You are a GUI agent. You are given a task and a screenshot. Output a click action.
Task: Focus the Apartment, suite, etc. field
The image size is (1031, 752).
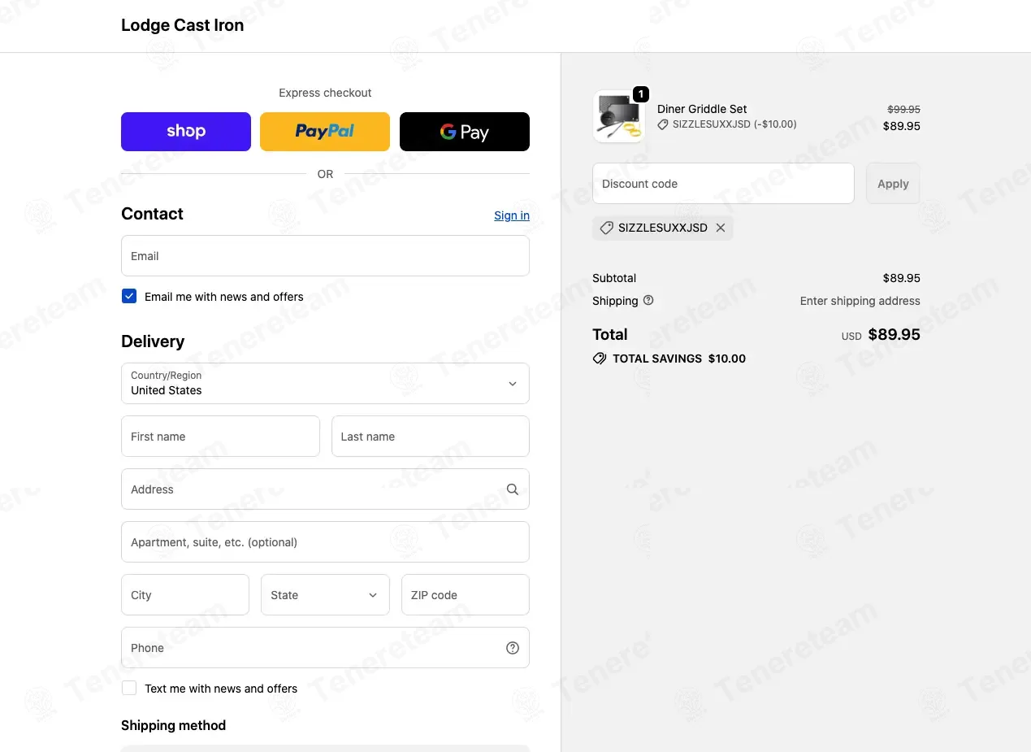[325, 542]
